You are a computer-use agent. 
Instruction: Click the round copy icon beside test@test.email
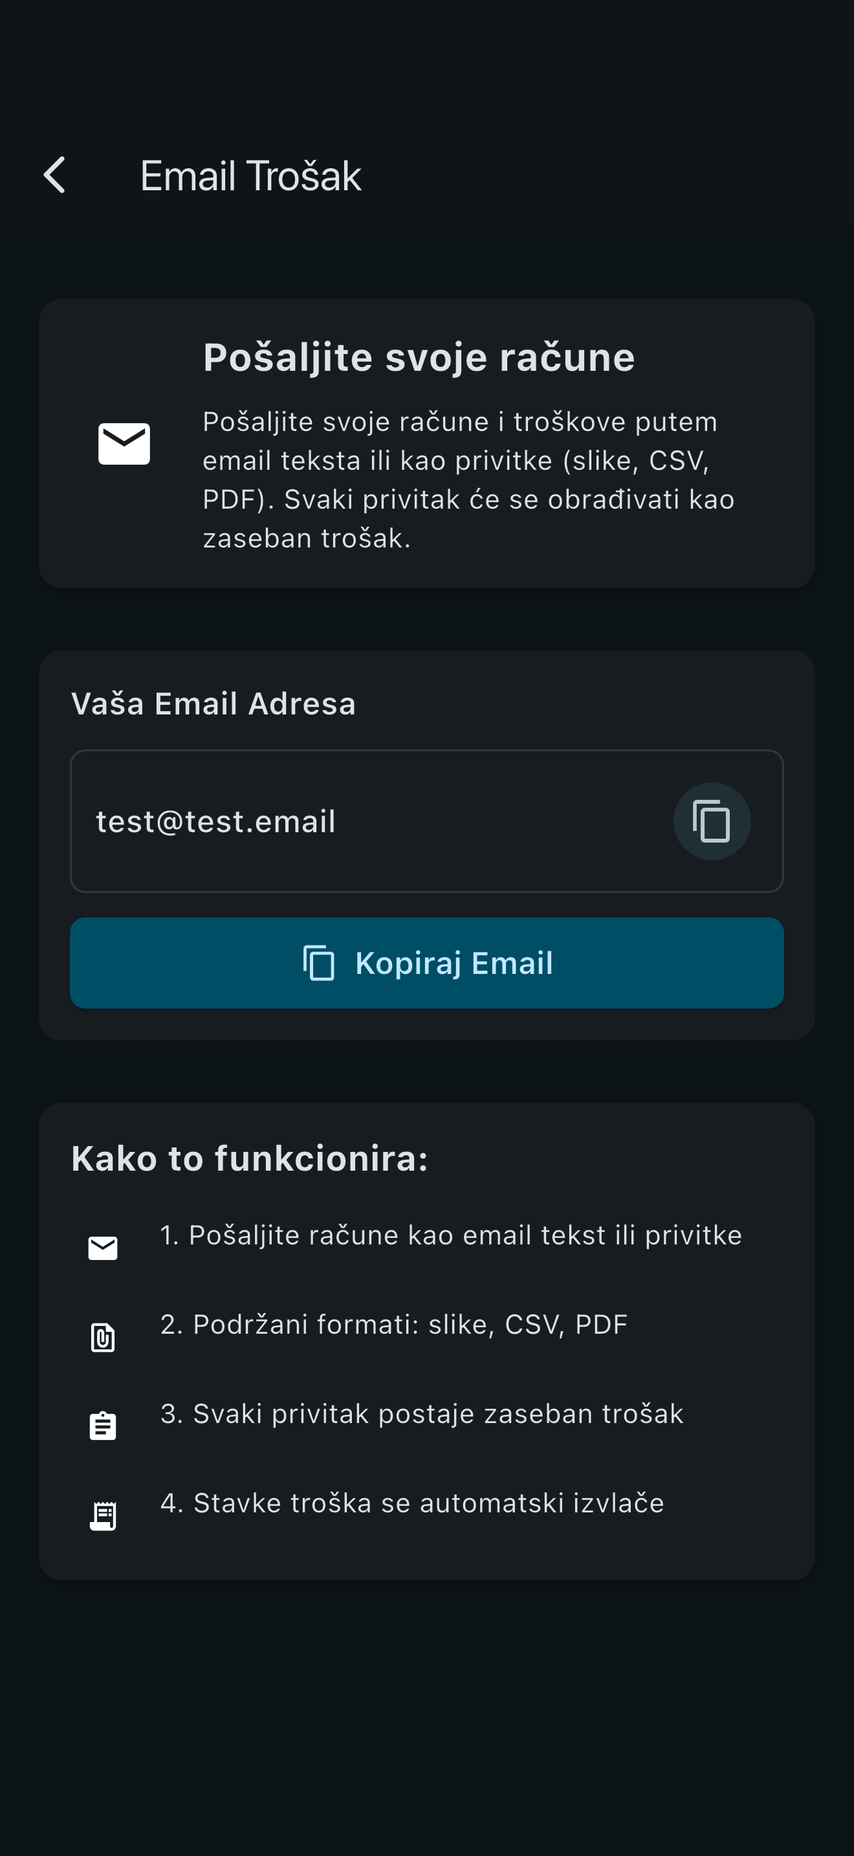[x=712, y=821]
